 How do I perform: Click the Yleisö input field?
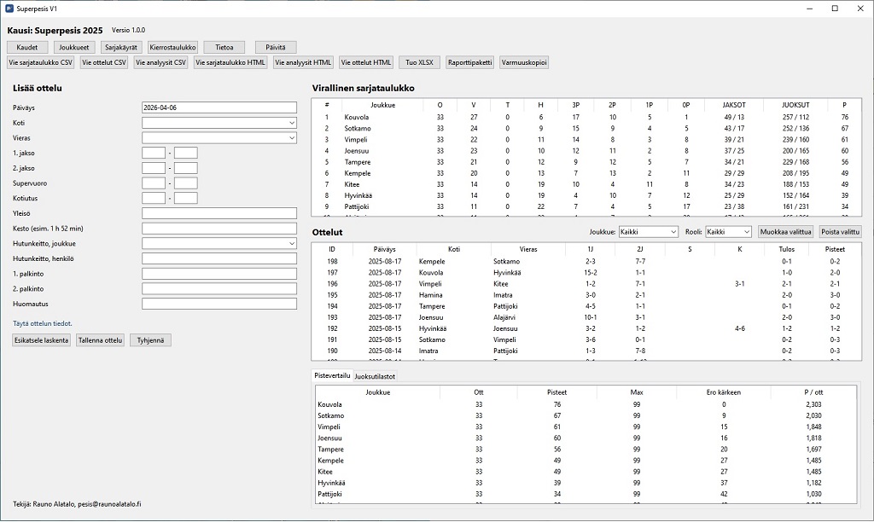219,213
